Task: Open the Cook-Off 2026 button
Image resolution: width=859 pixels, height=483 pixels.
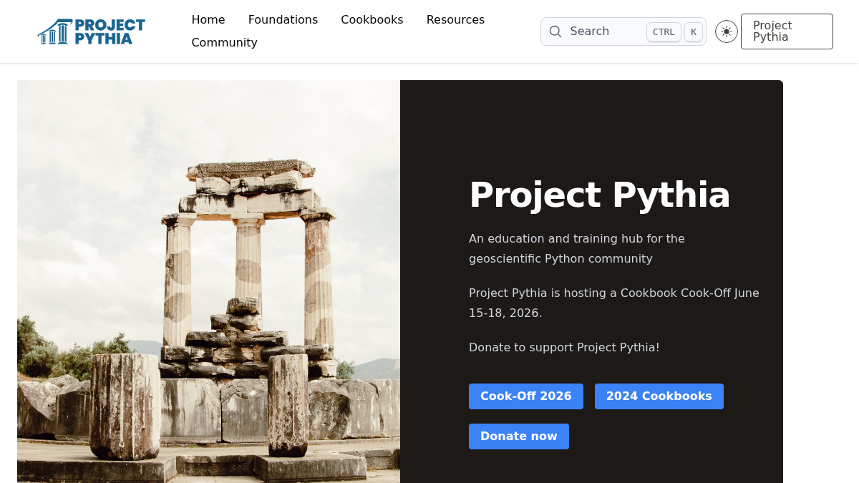Action: click(x=526, y=396)
